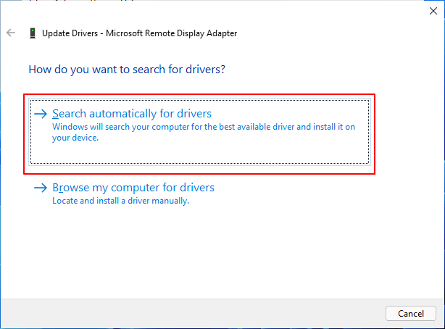Click the back arrow in the wizard header
The image size is (445, 329).
(x=11, y=33)
